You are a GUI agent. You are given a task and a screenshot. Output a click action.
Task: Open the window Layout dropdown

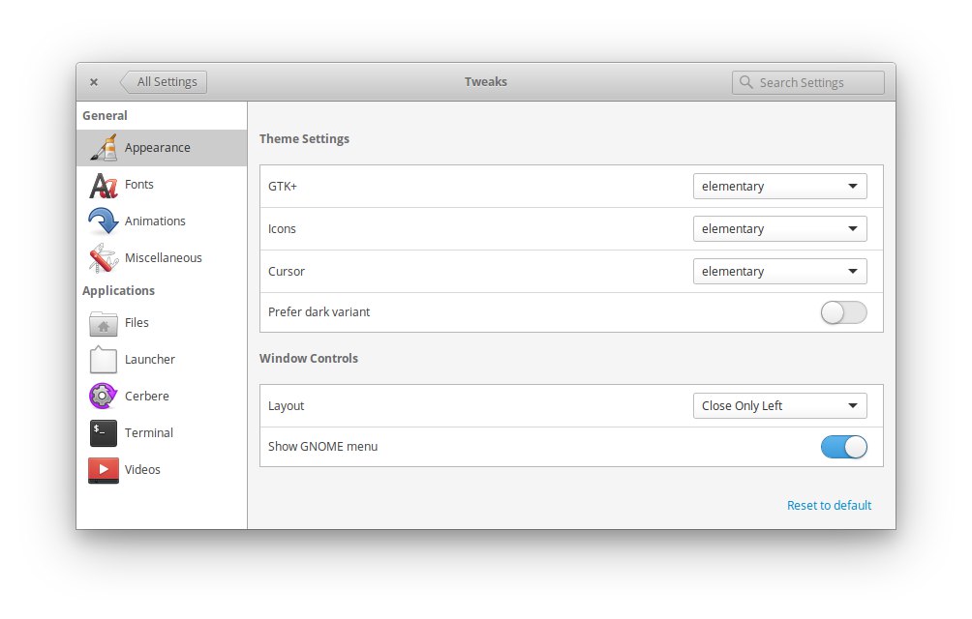point(780,406)
